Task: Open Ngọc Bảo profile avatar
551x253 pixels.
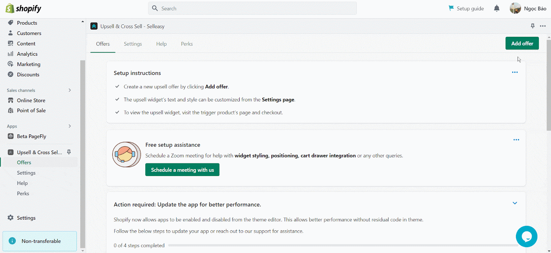Action: (515, 8)
